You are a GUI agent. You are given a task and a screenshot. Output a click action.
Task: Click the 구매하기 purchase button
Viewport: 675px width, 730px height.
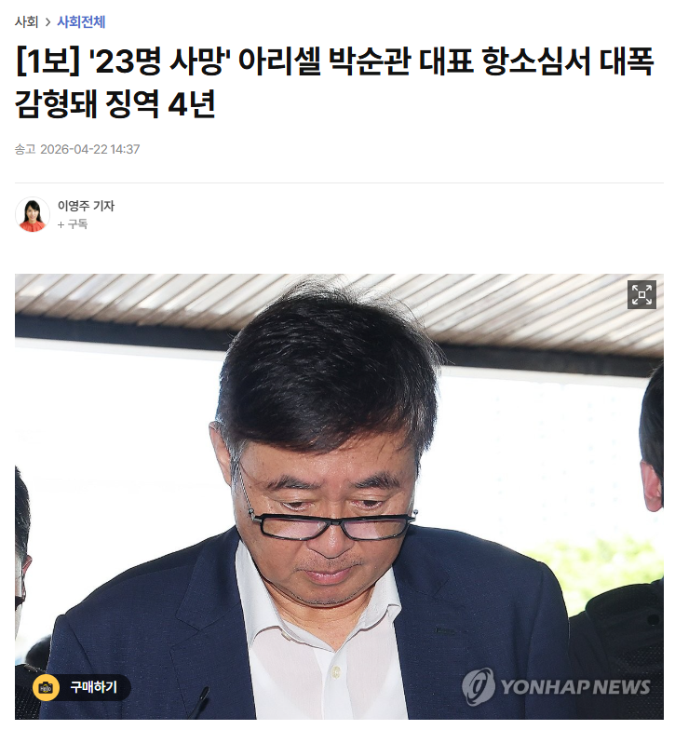point(82,687)
